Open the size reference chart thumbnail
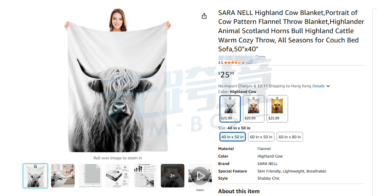377x196 pixels. [x=145, y=176]
